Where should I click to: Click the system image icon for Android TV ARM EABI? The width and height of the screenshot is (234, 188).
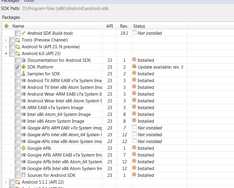[x=23, y=80]
